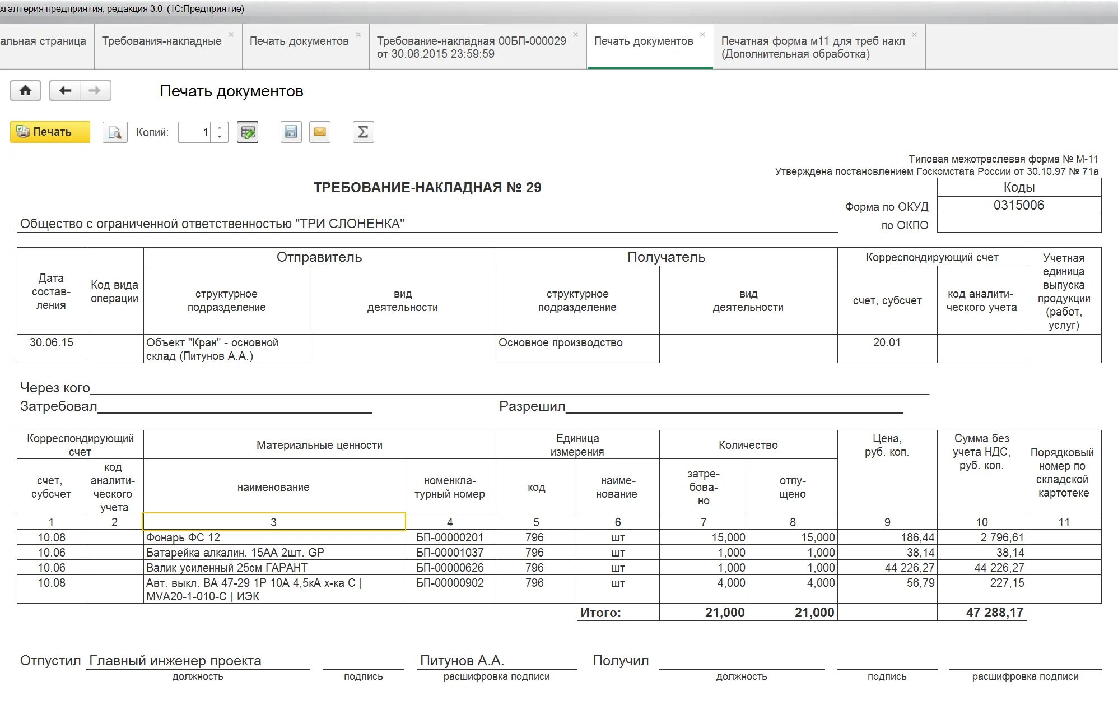Select nomenclature number БП-00000201
The height and width of the screenshot is (714, 1118).
450,537
